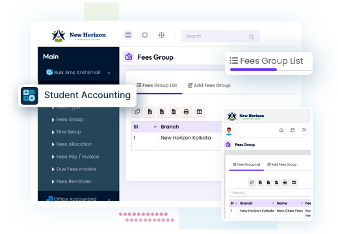Select New Class Fees cell in mobile preview
Screen dimensions: 338x234
point(290,211)
